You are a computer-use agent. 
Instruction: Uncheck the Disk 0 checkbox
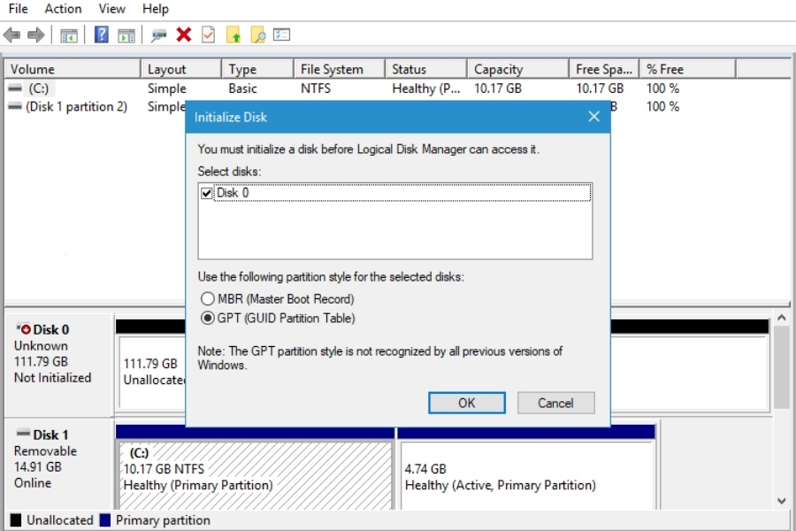207,193
